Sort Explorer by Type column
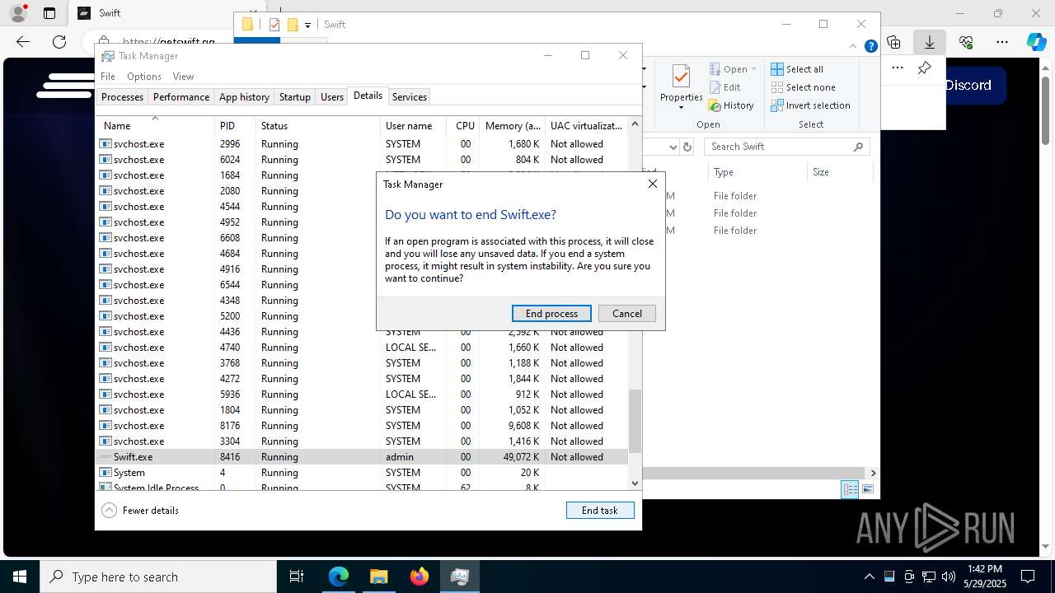 click(757, 172)
